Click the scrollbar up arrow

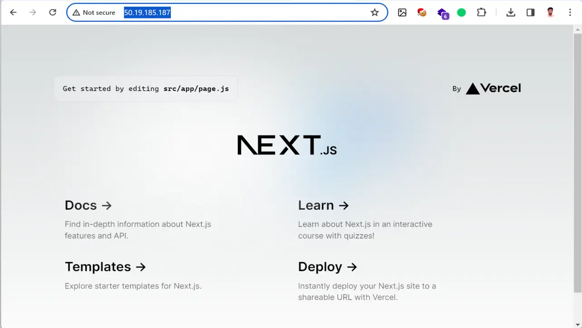click(577, 29)
